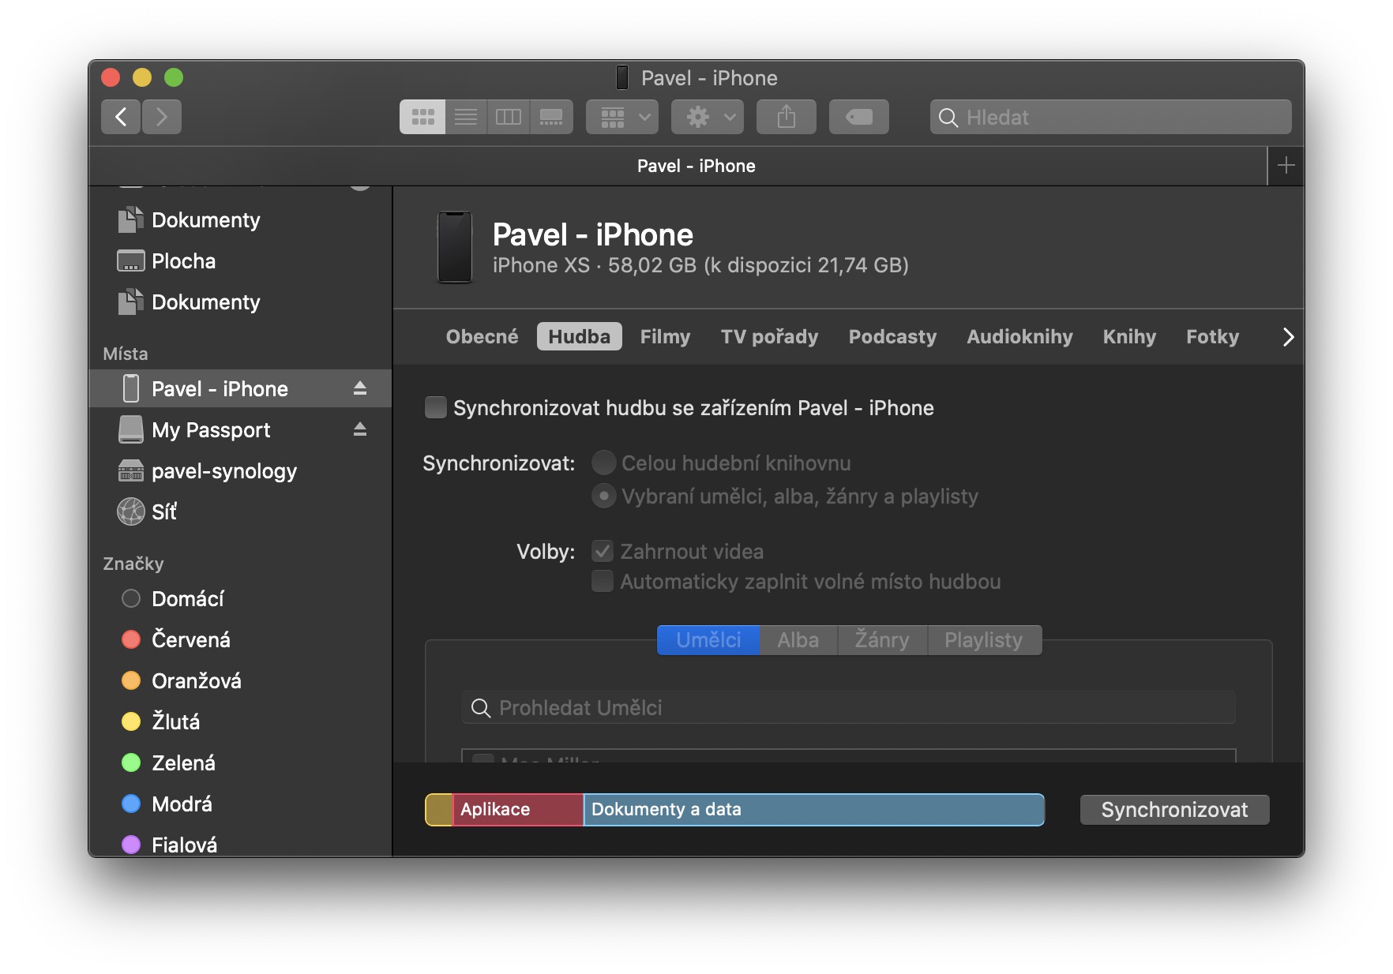Screen dimensions: 1393x974
Task: Select Celou hudební knihovnu radio option
Action: tap(603, 463)
